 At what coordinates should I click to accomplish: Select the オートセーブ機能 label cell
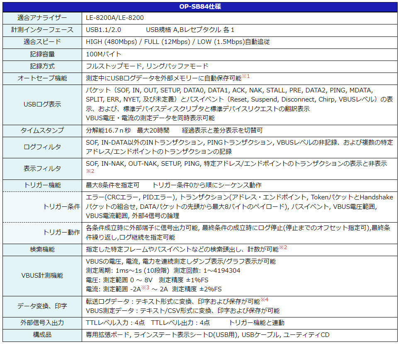[42, 78]
